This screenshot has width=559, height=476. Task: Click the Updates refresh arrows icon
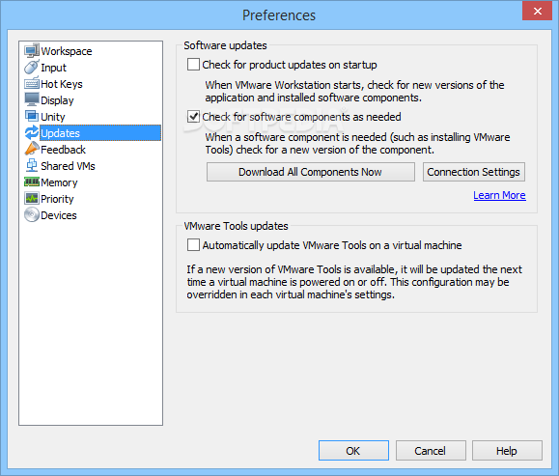pos(32,133)
